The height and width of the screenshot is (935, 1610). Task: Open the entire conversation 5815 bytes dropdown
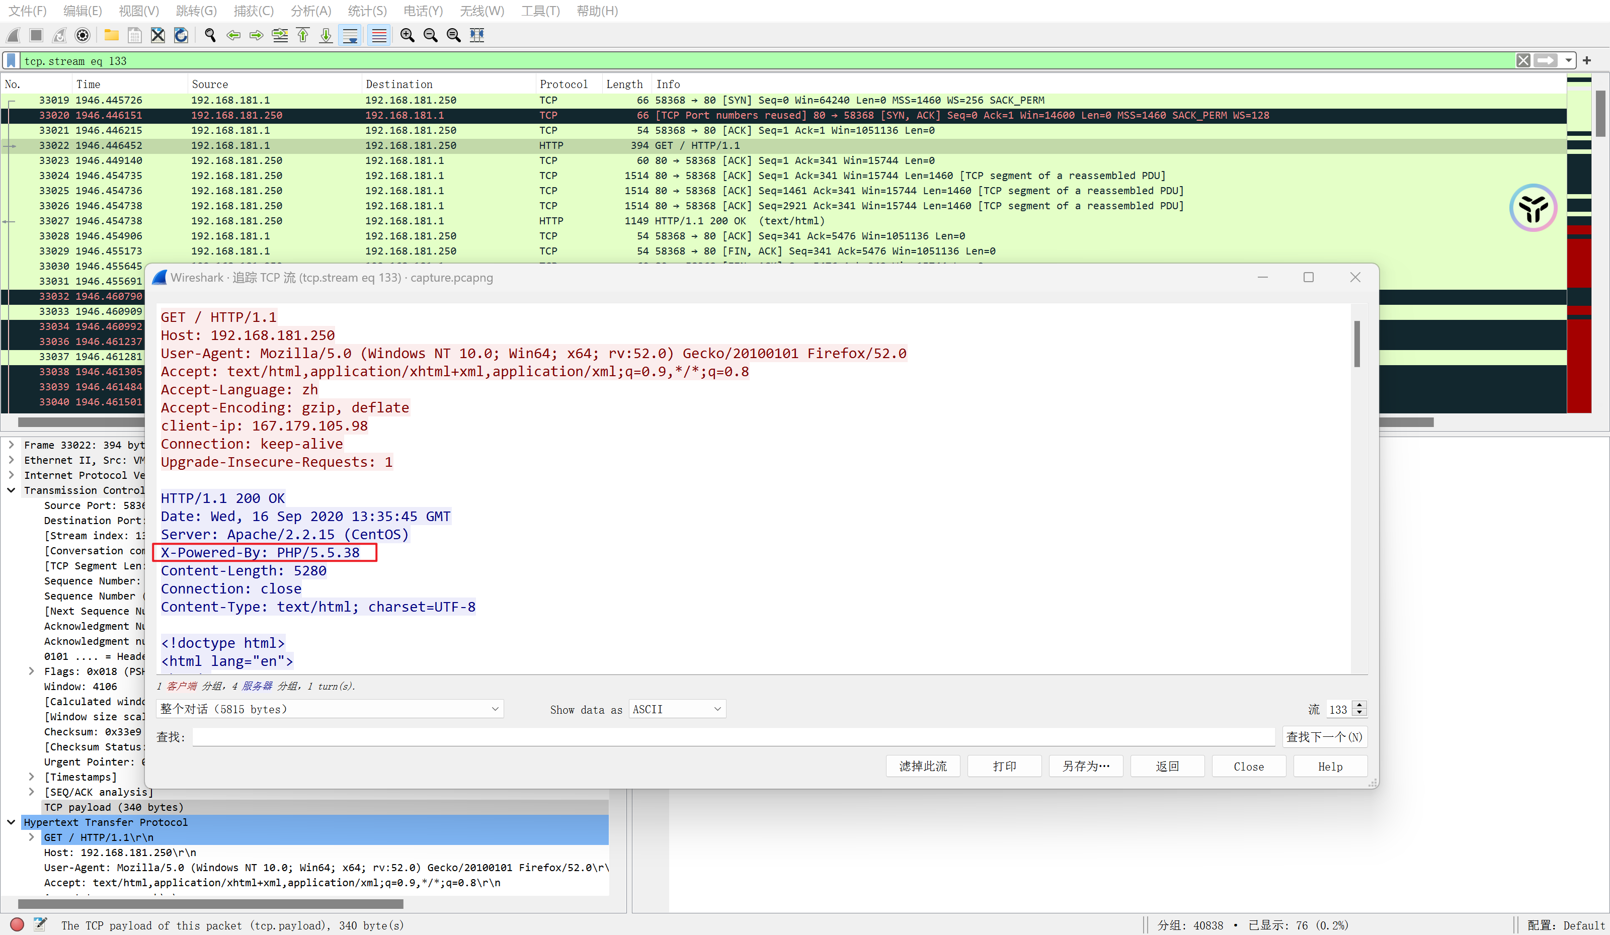click(329, 709)
